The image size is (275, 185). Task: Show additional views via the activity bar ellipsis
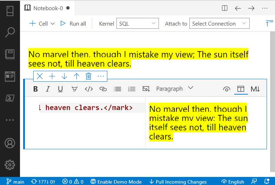[10, 120]
